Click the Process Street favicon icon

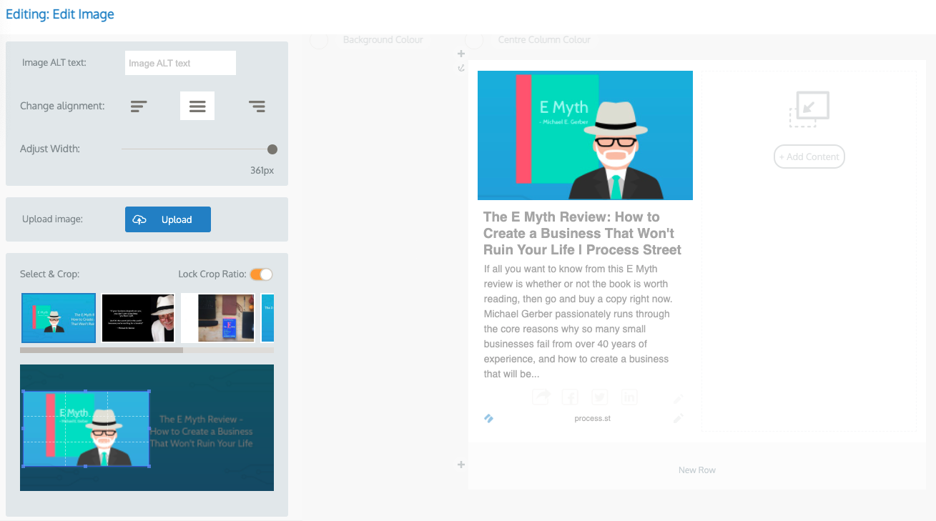489,418
